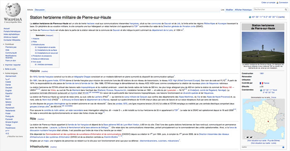Open the Communauté sidebar link
Image resolution: width=290 pixels, height=151 pixels.
pyautogui.click(x=11, y=53)
